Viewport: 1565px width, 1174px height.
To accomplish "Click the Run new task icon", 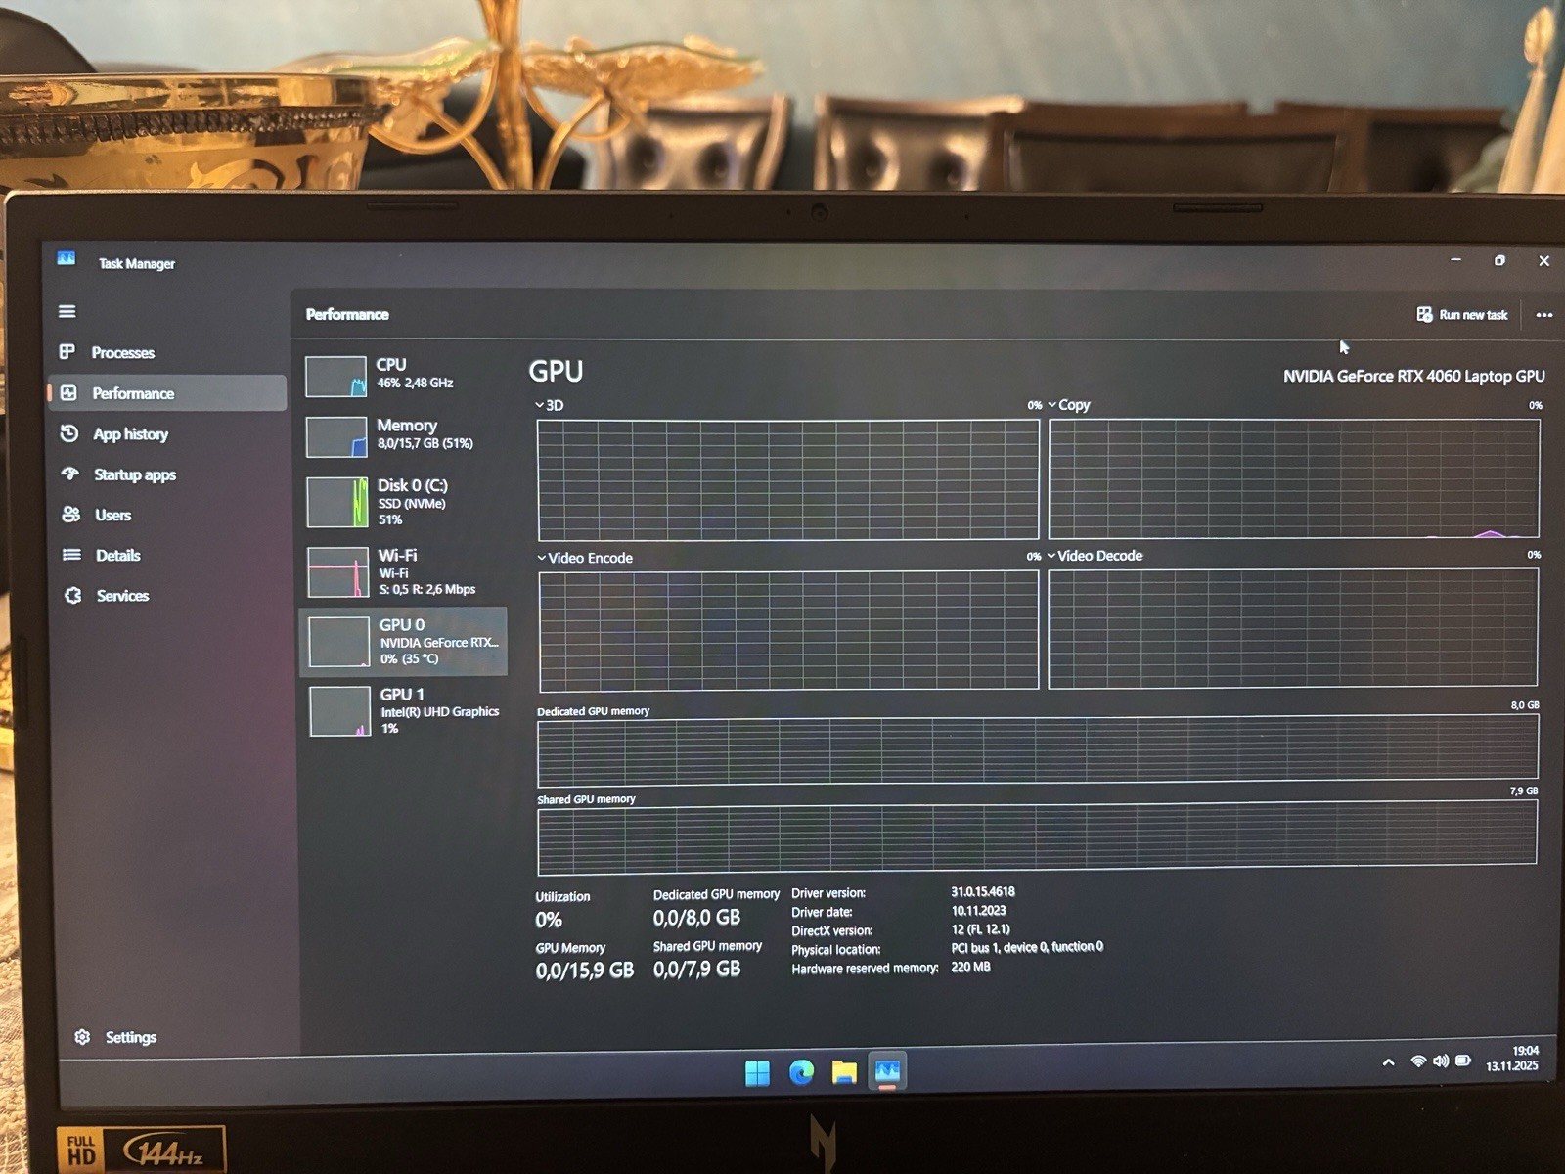I will point(1424,314).
